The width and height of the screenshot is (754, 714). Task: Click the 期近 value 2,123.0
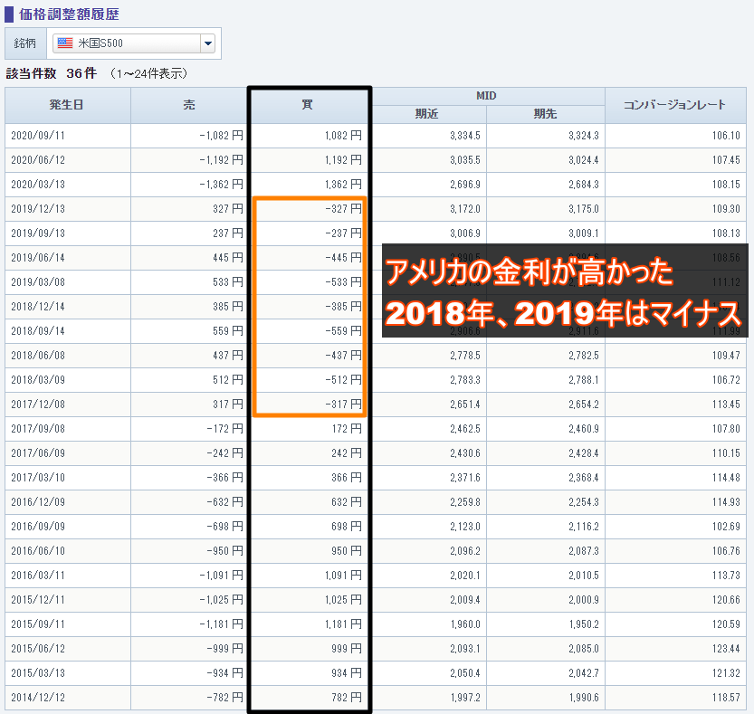(x=465, y=527)
